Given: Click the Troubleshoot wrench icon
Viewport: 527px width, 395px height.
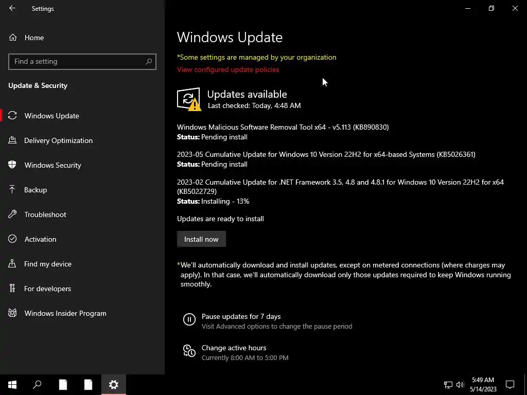Looking at the screenshot, I should [12, 214].
